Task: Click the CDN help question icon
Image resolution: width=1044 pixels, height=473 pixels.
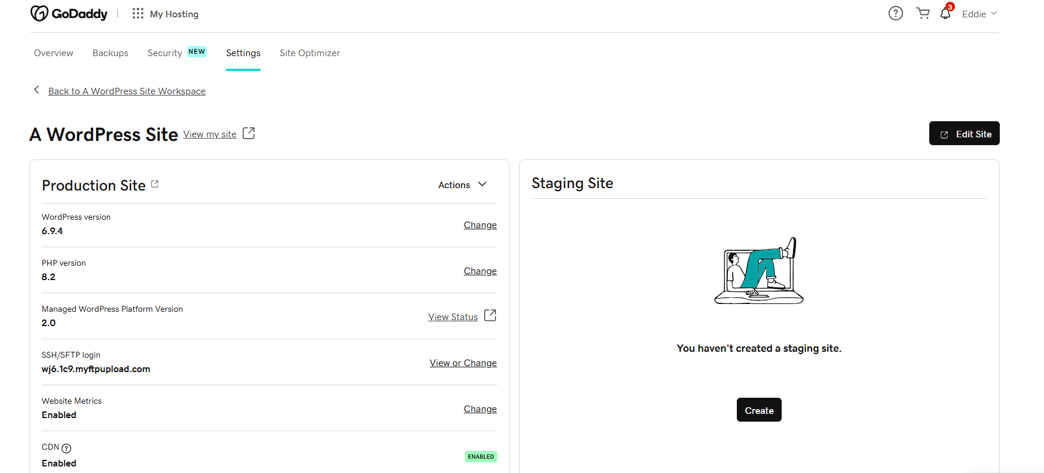Action: (66, 448)
